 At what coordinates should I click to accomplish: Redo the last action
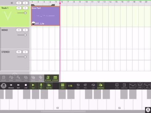(85, 86)
